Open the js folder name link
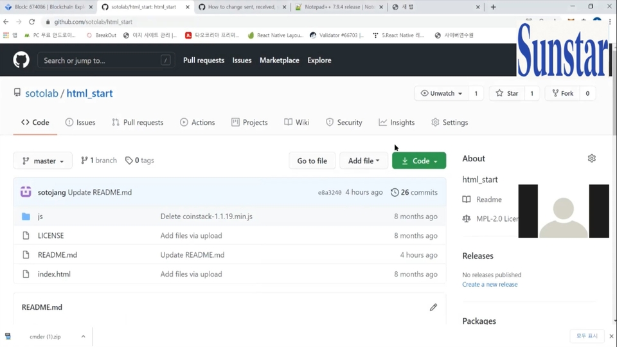Image resolution: width=617 pixels, height=347 pixels. coord(40,217)
